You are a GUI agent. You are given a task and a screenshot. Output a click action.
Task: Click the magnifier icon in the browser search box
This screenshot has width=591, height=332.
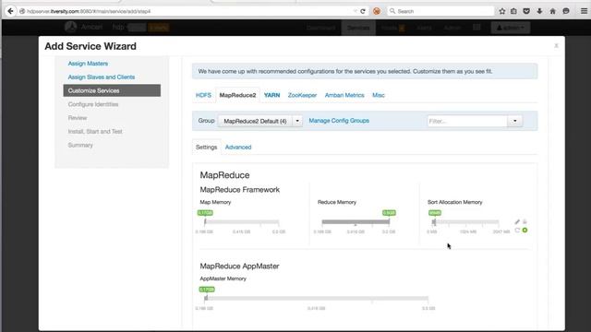tap(392, 11)
